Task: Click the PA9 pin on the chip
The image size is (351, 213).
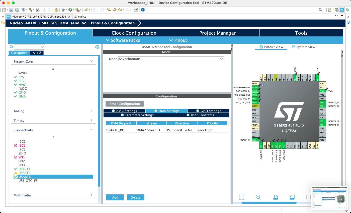Action: tap(322, 106)
